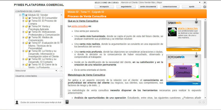Click Ampliar under the photograph
The height and width of the screenshot is (110, 221).
(x=196, y=84)
